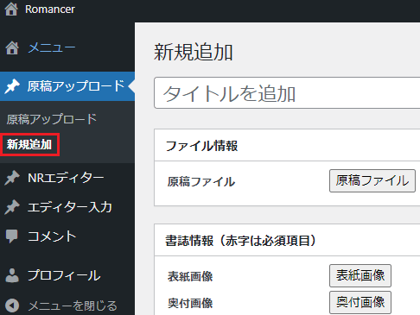Open the コメント menu item
The image size is (420, 315).
pyautogui.click(x=52, y=236)
